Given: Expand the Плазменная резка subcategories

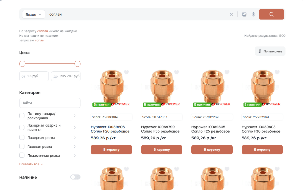Looking at the screenshot, I should [75, 155].
